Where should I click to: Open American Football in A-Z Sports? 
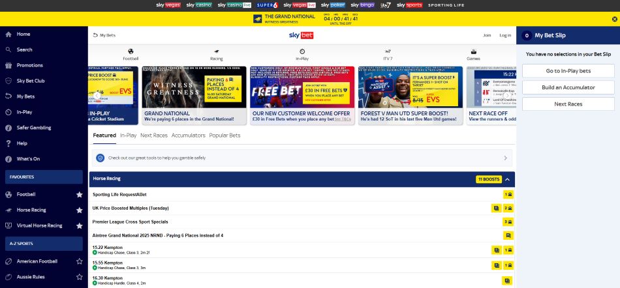coord(37,261)
